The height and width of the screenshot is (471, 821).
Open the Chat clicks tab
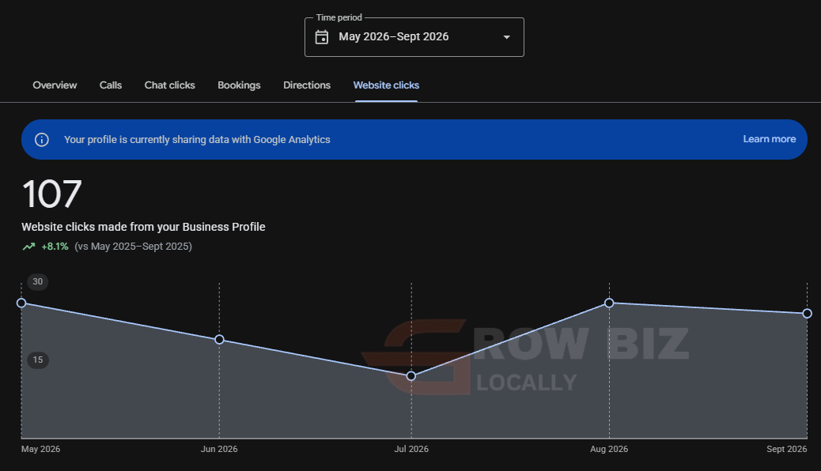point(169,85)
